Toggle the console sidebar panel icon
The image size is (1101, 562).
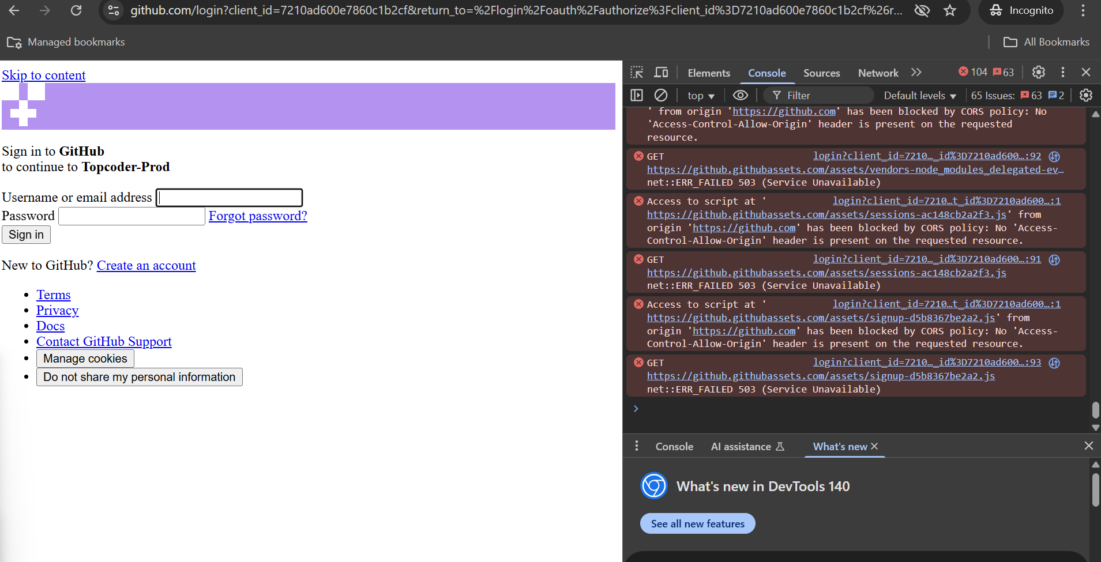point(637,95)
